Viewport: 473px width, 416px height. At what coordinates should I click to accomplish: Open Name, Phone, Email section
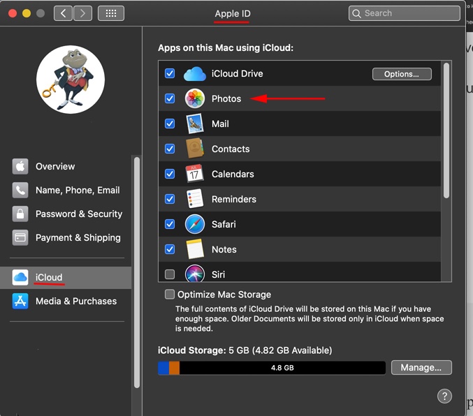click(66, 191)
